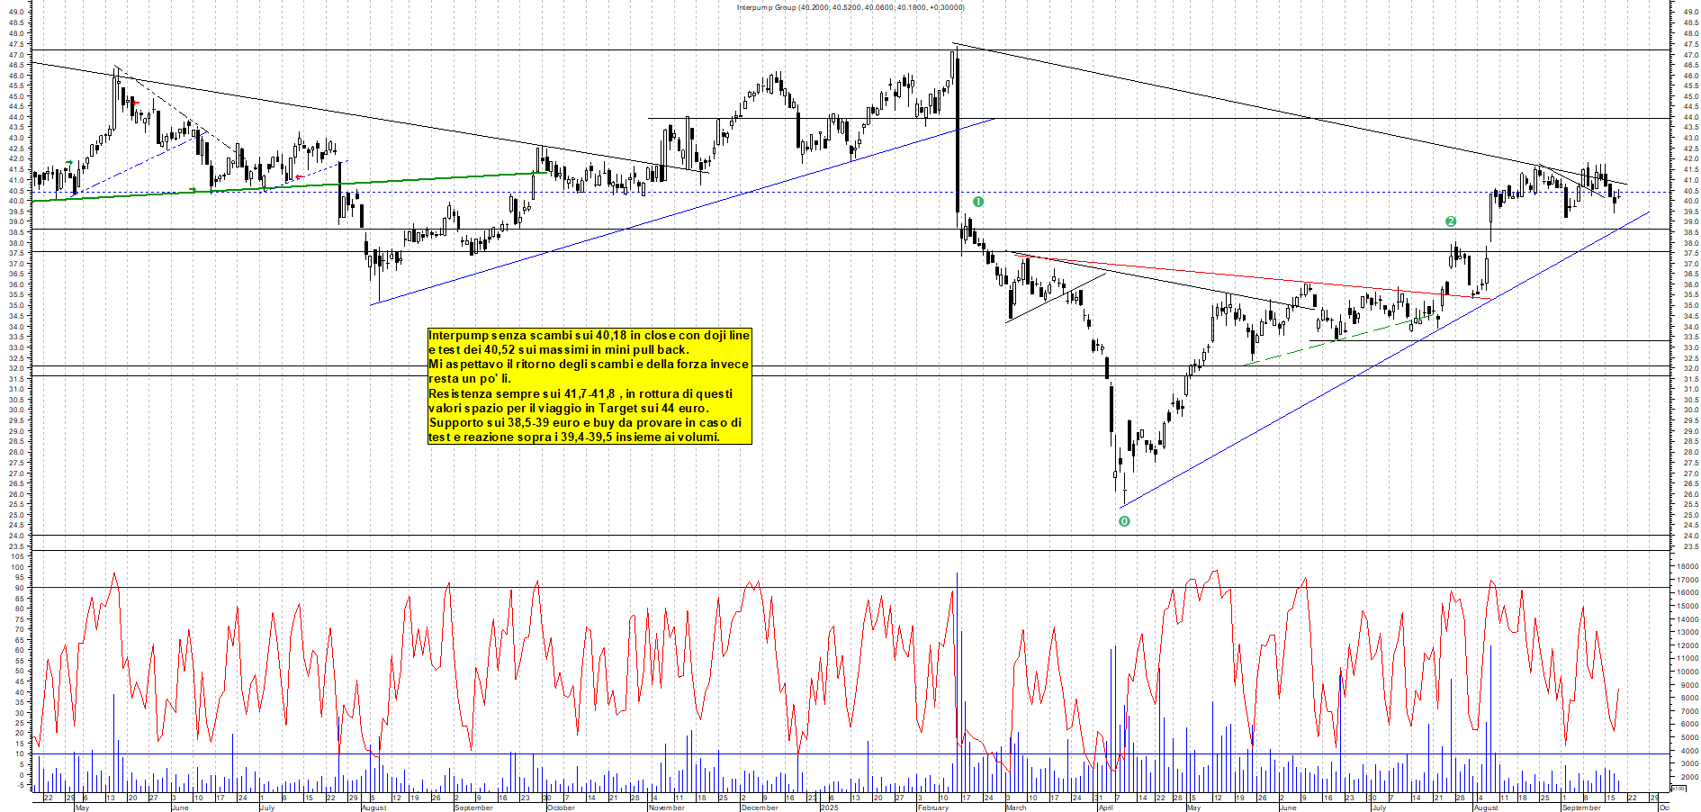The height and width of the screenshot is (812, 1701).
Task: Click the note line 'test e reazione sopra i 39,4-39,5'
Action: tap(574, 437)
